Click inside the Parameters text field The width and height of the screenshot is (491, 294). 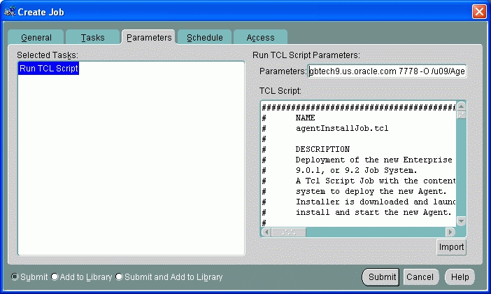387,71
